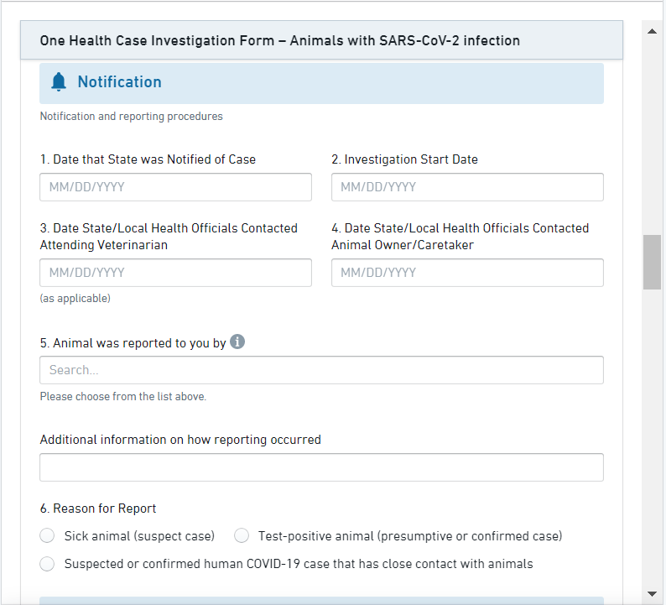Image resolution: width=666 pixels, height=605 pixels.
Task: Click the Investigation Start Date input
Action: [467, 187]
